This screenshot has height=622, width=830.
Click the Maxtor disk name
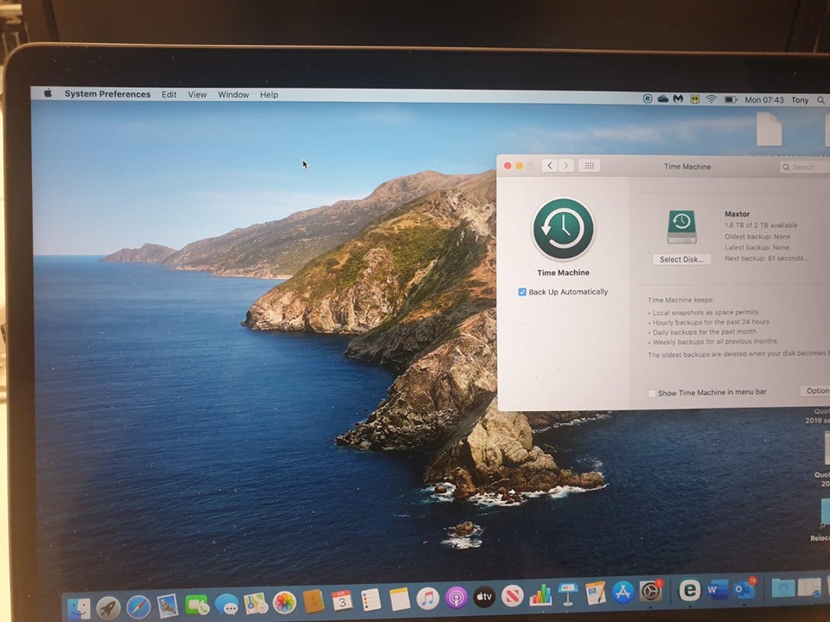737,214
